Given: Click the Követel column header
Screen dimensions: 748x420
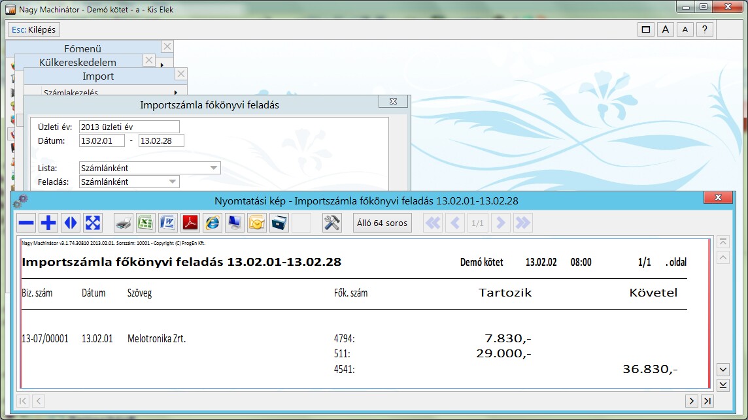Looking at the screenshot, I should click(654, 292).
